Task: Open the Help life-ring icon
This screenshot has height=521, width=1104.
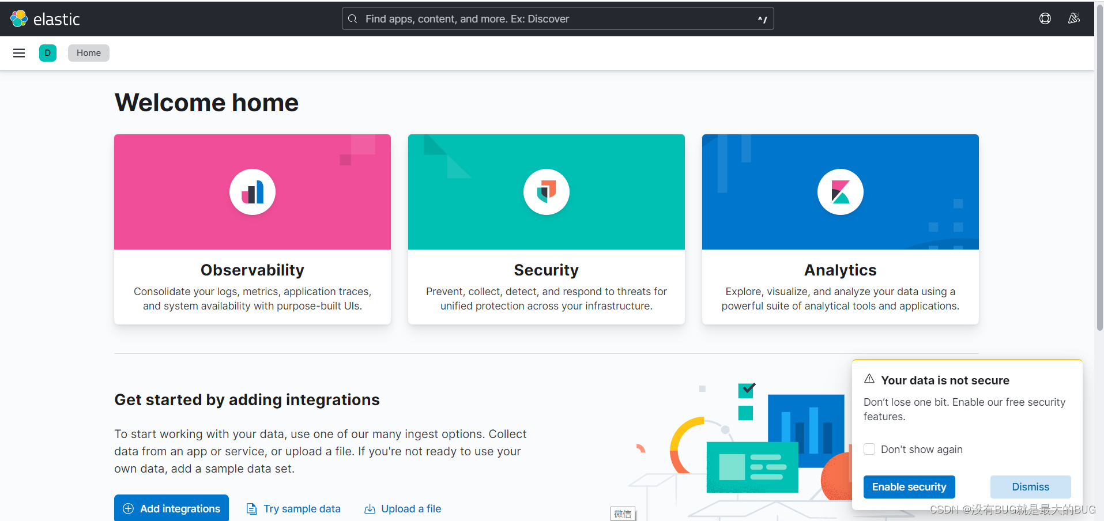Action: tap(1045, 18)
